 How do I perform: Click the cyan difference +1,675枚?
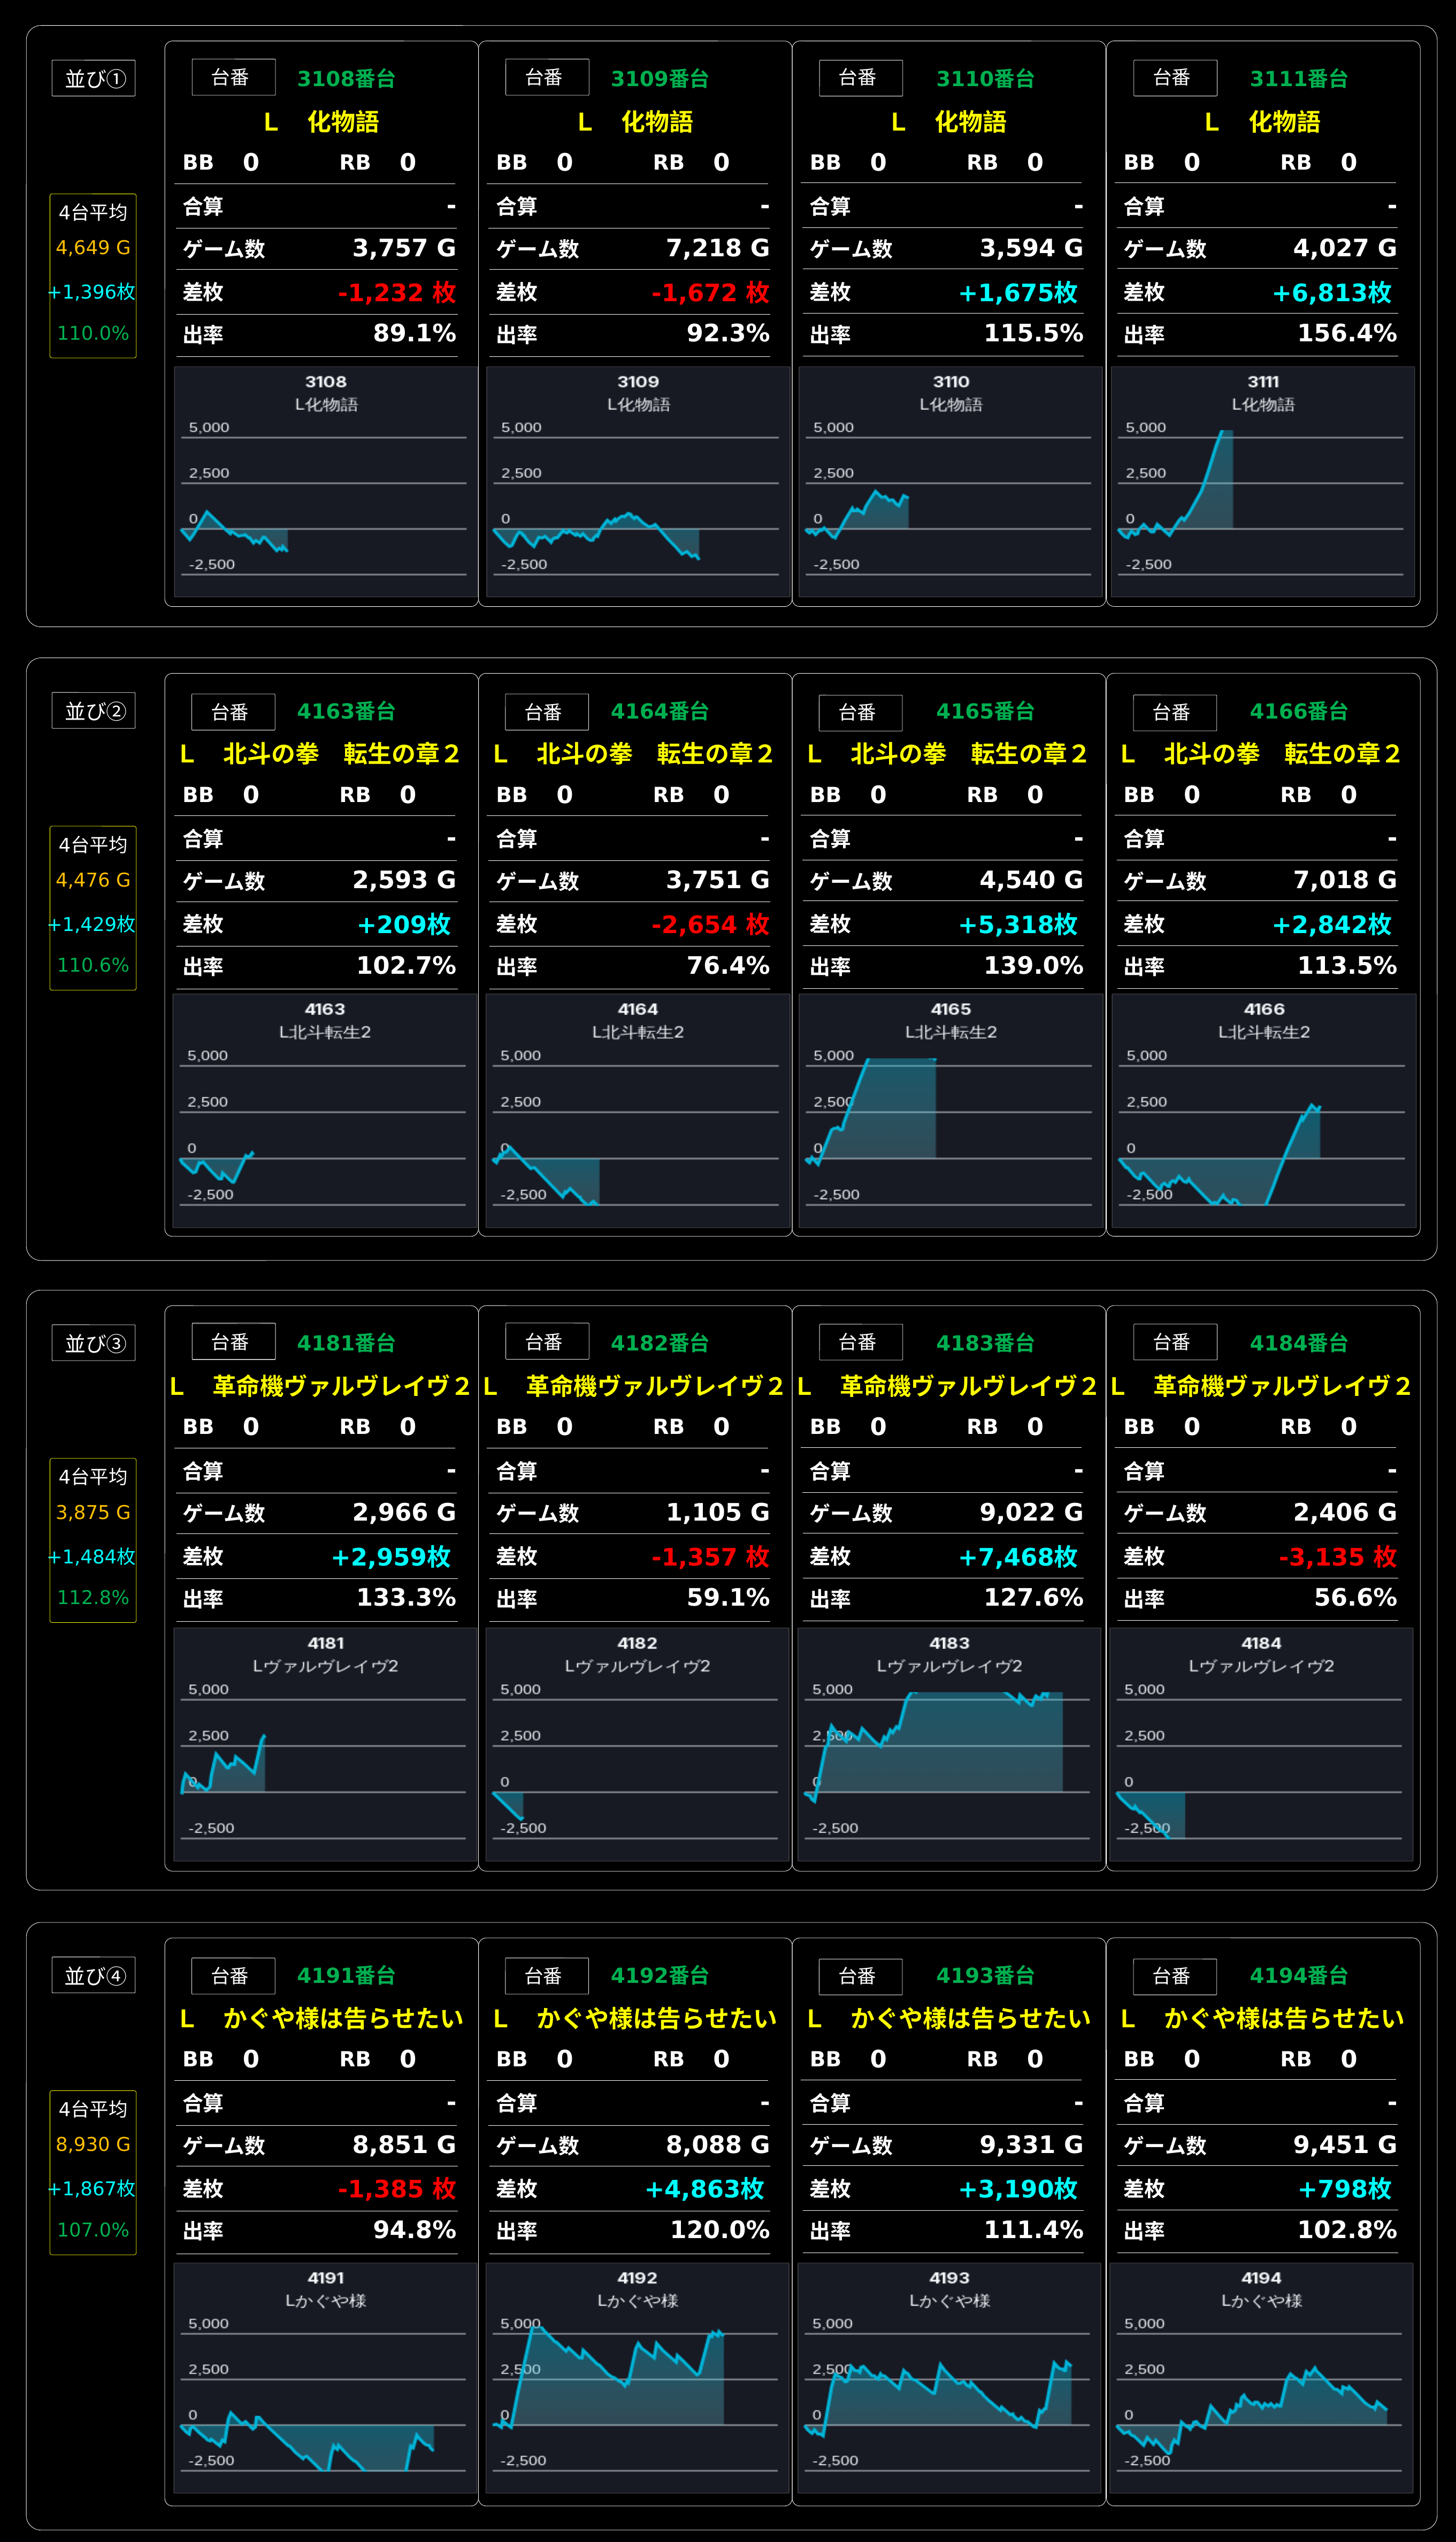(x=1019, y=292)
